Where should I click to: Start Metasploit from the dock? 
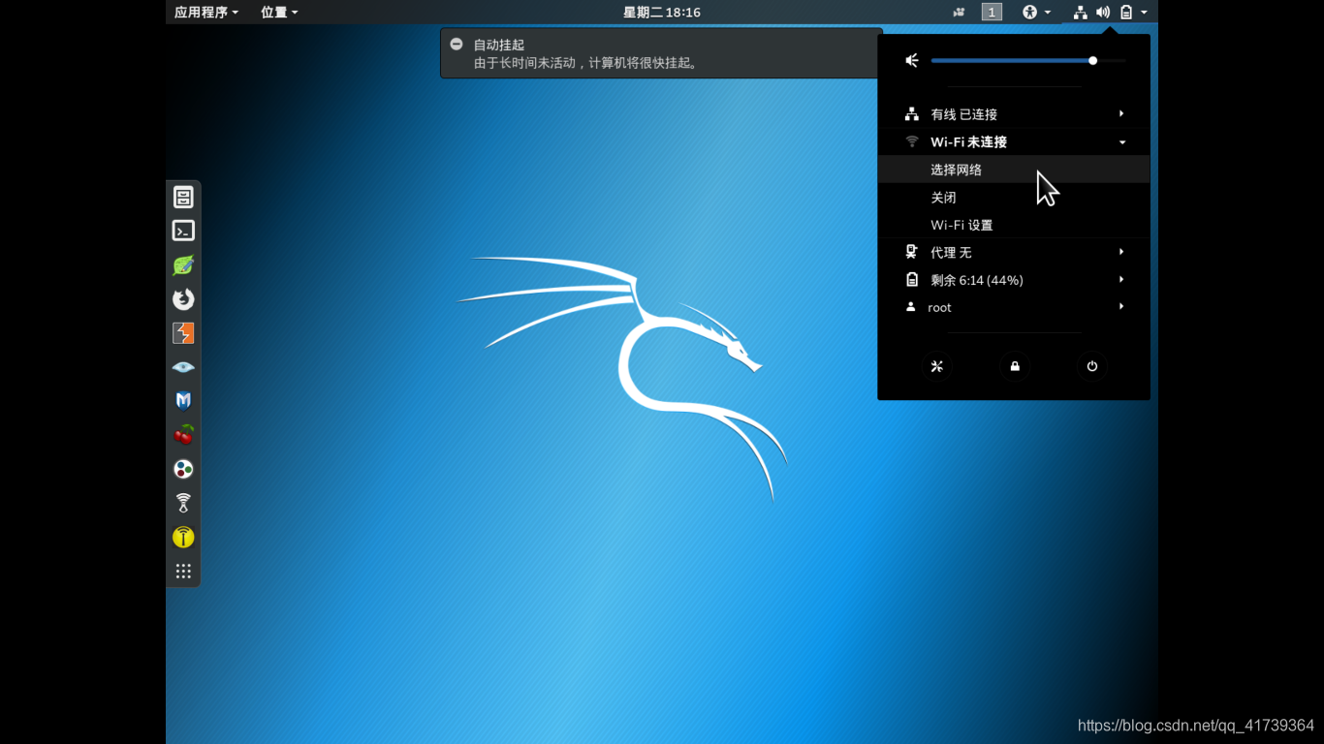click(183, 401)
